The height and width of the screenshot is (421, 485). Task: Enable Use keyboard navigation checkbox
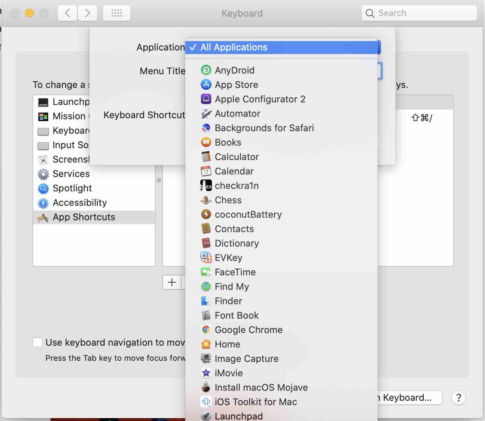(x=37, y=342)
